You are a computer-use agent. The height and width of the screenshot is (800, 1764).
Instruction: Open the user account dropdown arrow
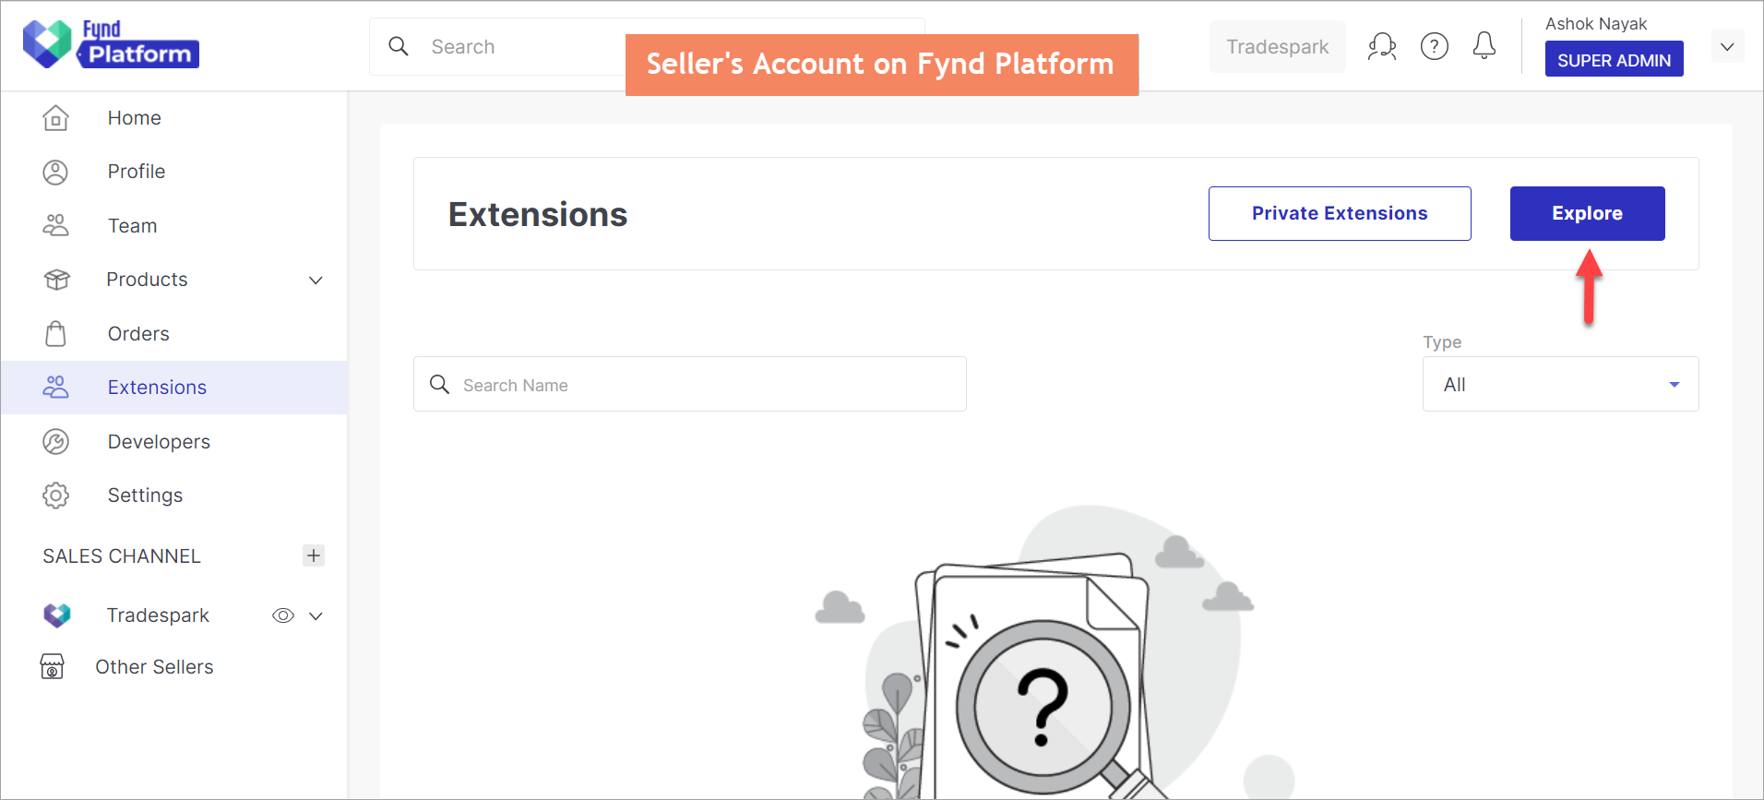(x=1727, y=46)
